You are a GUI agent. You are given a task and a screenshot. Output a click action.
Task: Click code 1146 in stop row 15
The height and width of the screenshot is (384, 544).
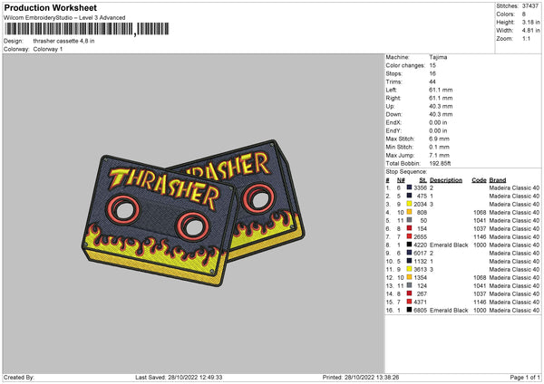480,302
